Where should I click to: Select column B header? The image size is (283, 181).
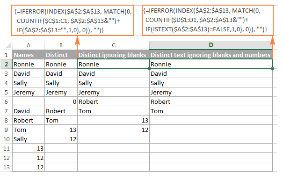tap(61, 45)
